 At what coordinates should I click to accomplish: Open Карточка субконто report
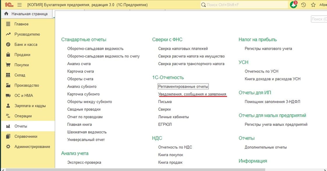point(83,94)
